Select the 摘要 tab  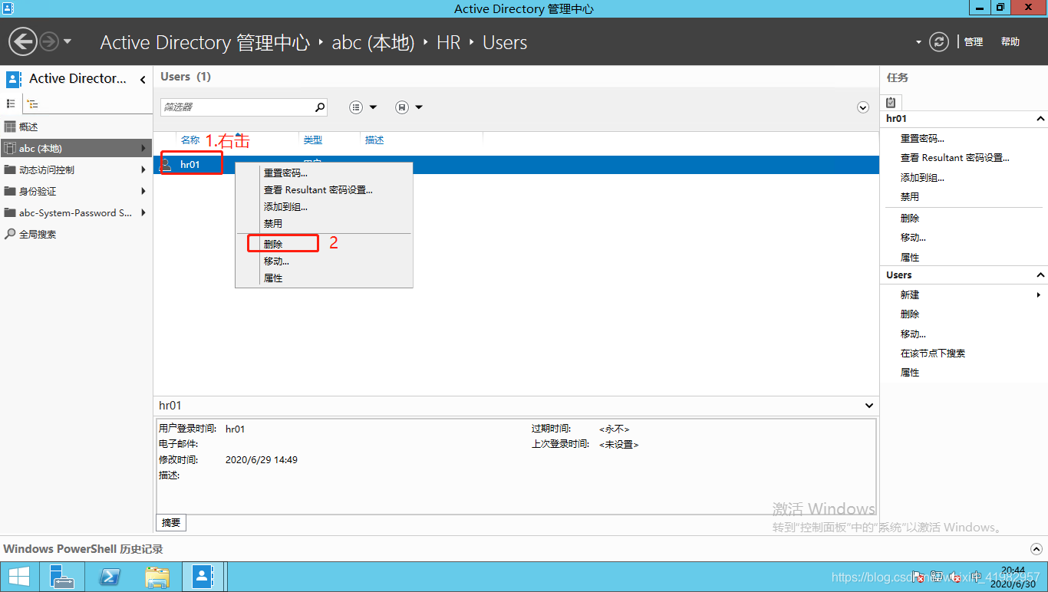point(171,523)
